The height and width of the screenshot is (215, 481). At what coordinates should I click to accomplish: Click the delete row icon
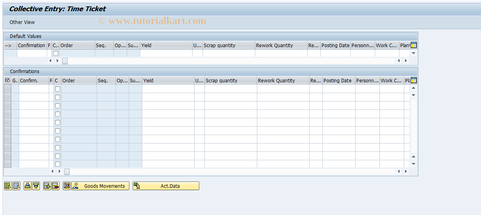click(x=56, y=186)
